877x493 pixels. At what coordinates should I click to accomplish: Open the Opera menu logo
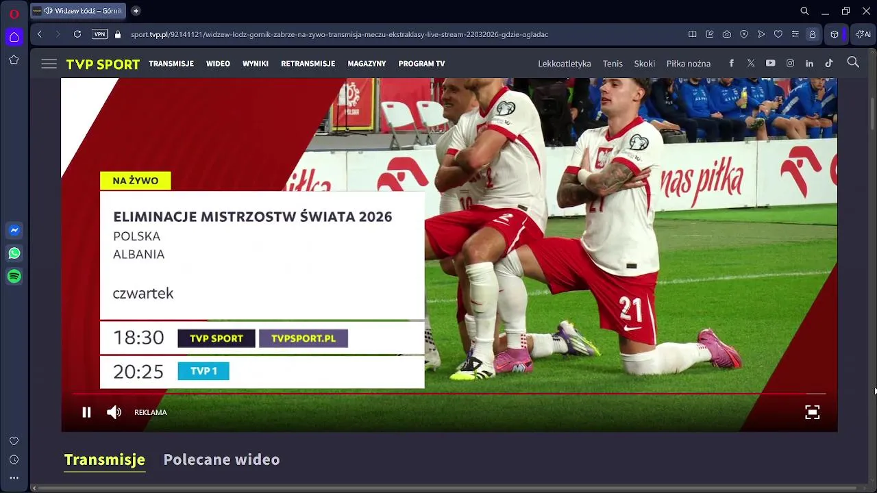click(14, 13)
